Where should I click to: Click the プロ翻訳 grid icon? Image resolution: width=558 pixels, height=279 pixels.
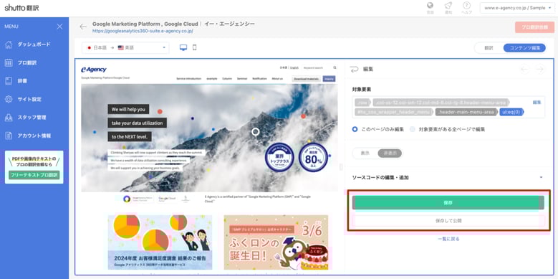(x=9, y=62)
